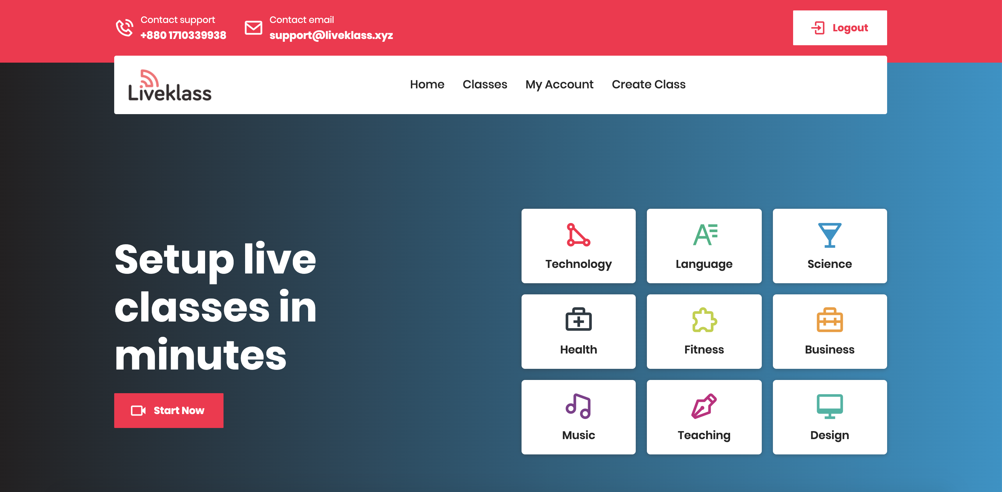Select the Language category icon
1002x492 pixels.
(x=704, y=235)
